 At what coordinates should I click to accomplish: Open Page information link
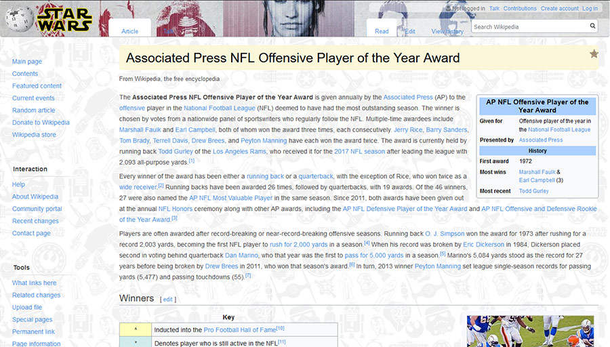click(36, 344)
